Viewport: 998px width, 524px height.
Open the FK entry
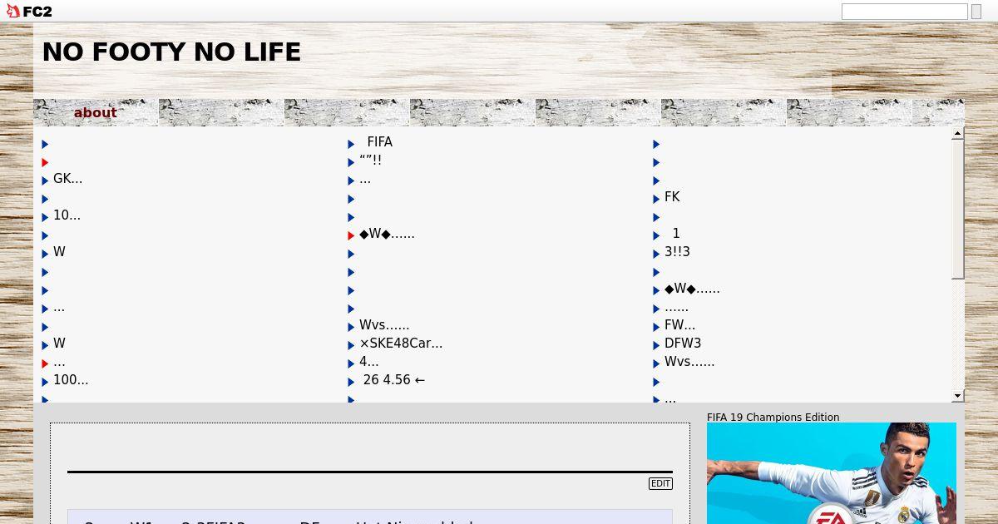click(x=672, y=197)
